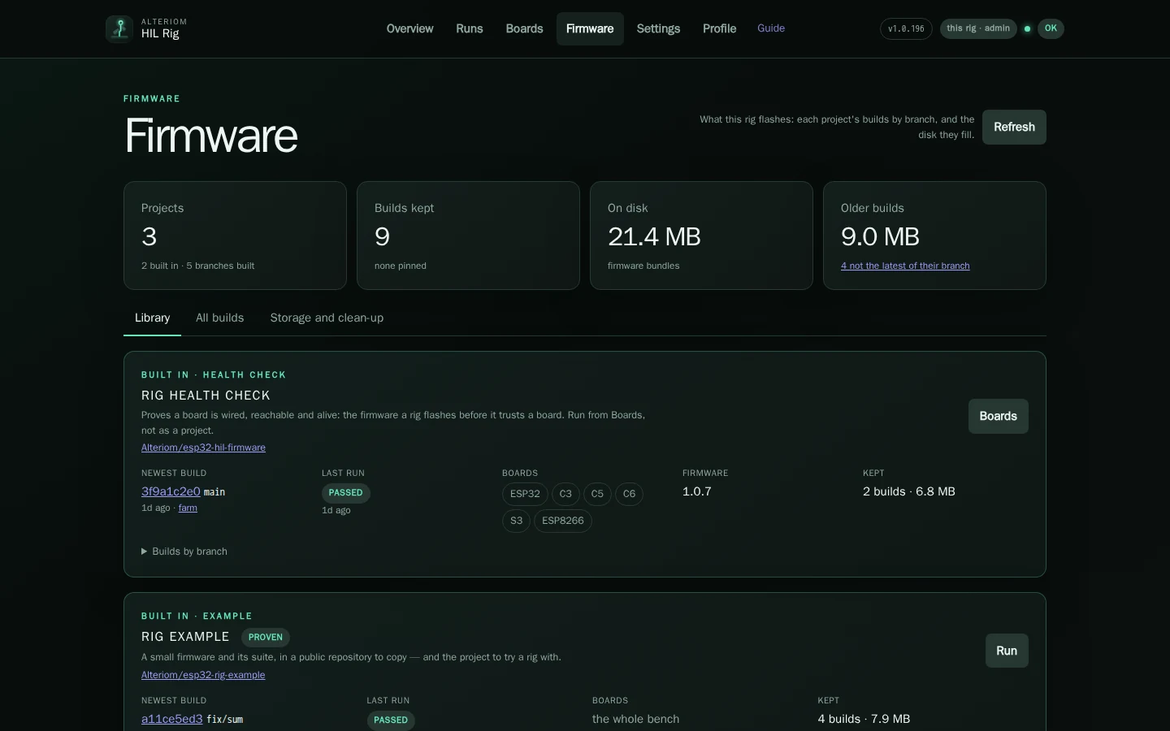Expand the Builds by branch disclosure

tap(184, 551)
